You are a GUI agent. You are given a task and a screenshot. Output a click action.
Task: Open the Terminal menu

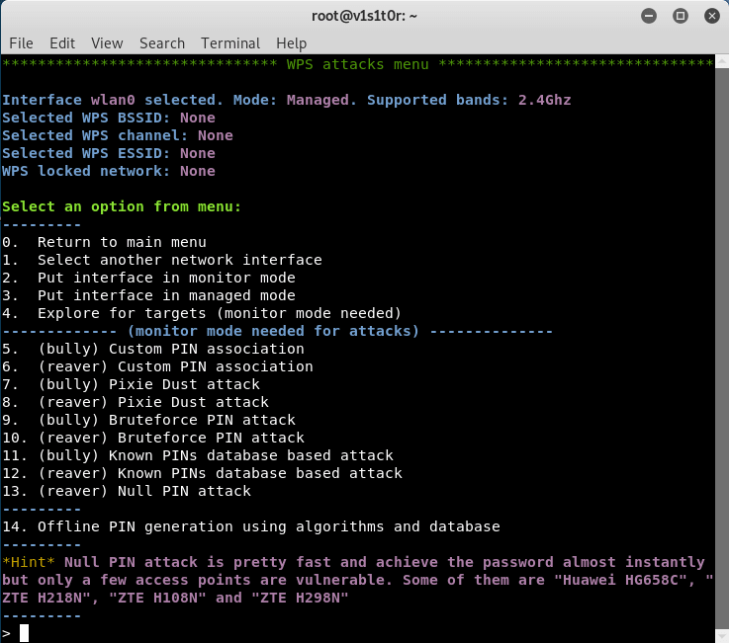[230, 43]
